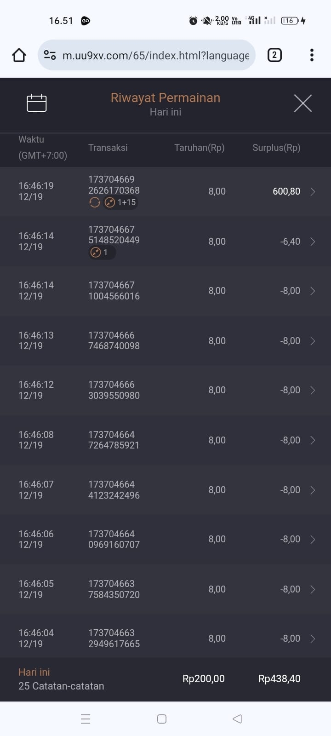Tap the browser home icon
Viewport: 331px width, 736px height.
(19, 55)
